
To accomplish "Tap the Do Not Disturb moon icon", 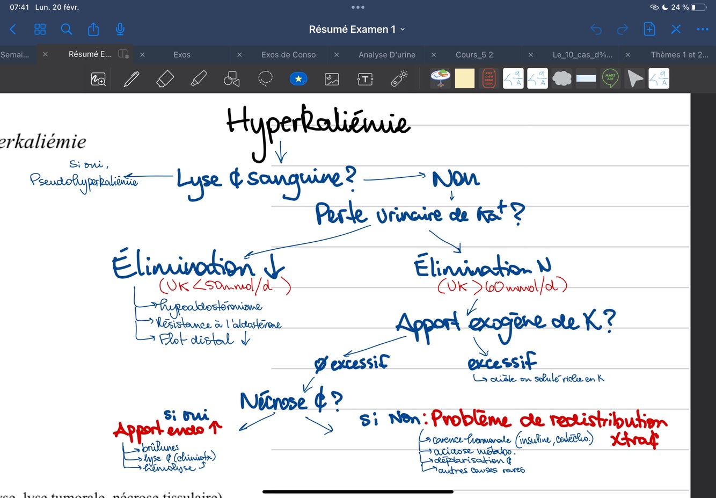I will point(665,8).
